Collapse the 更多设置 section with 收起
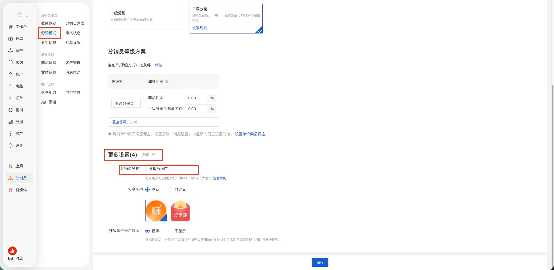The image size is (554, 270). point(149,155)
